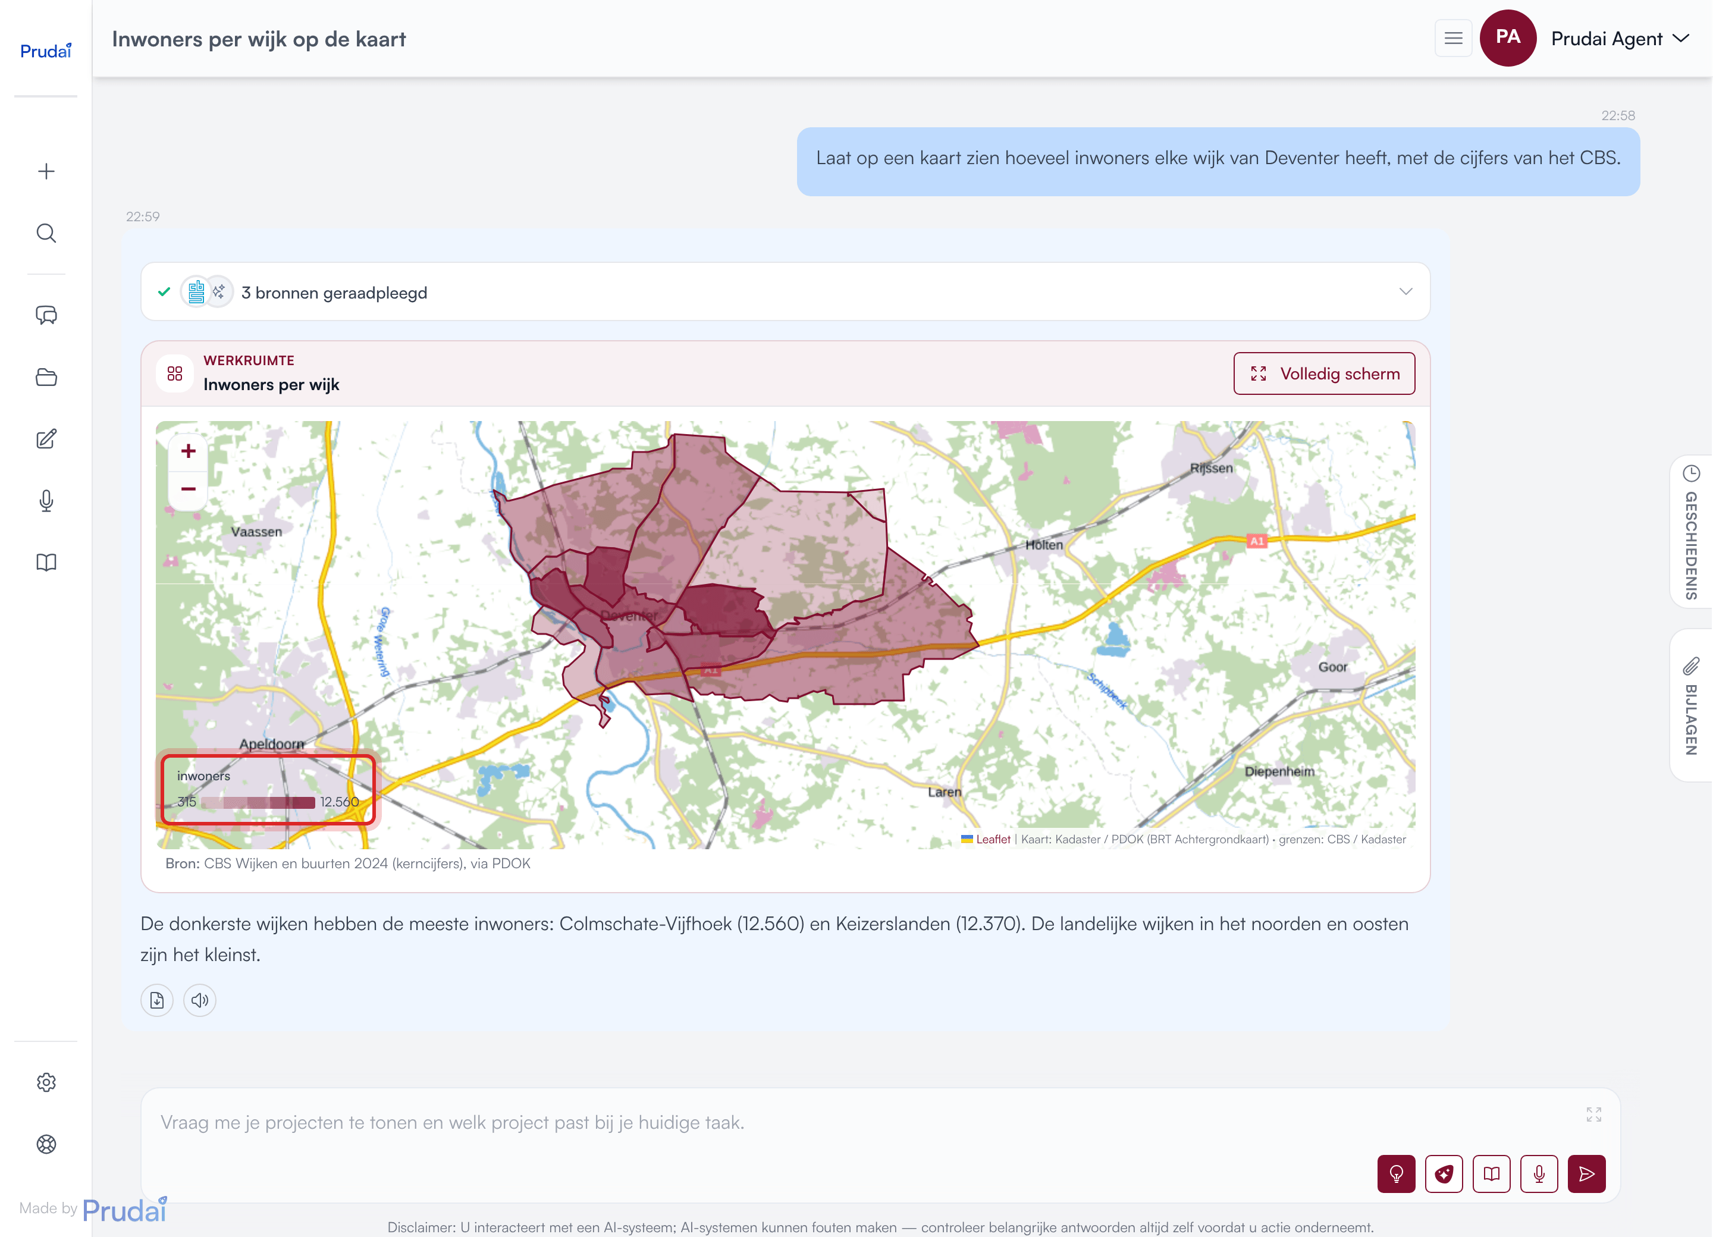Download the response with document icon

click(x=157, y=1000)
